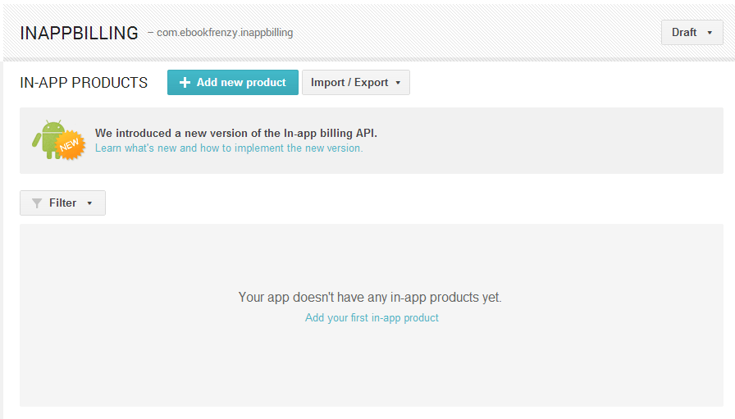This screenshot has width=735, height=419.
Task: Select the INAPPBILLING app title
Action: (79, 33)
